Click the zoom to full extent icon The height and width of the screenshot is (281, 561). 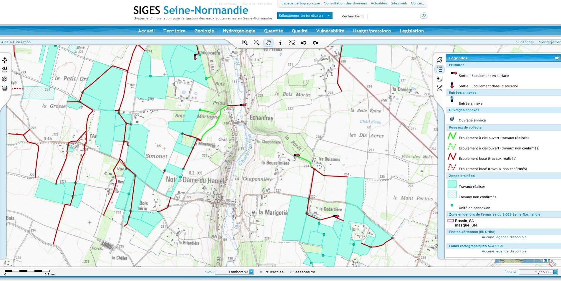tap(292, 43)
